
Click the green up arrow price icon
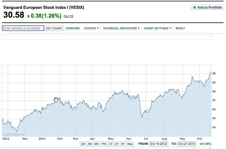[29, 16]
